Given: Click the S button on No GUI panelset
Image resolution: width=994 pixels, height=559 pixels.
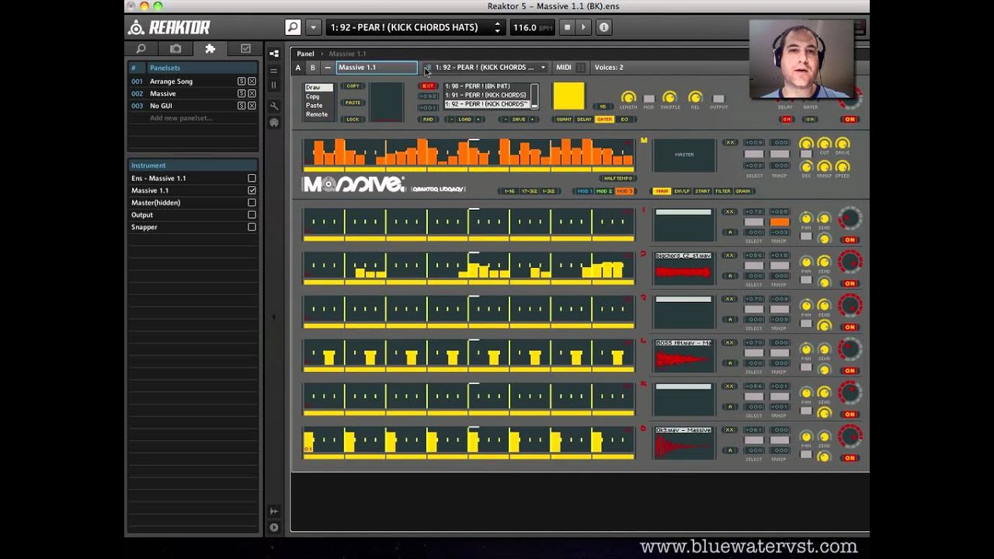Looking at the screenshot, I should [x=242, y=106].
